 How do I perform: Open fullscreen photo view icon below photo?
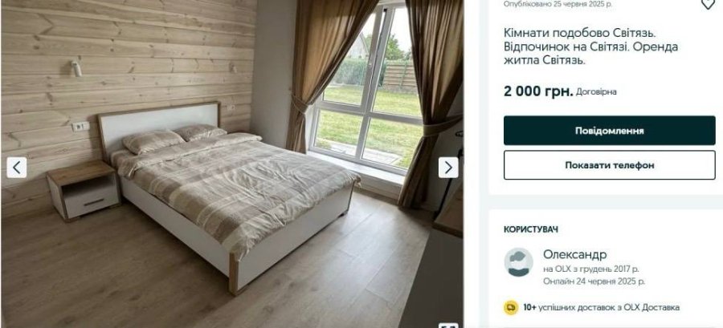[x=448, y=326]
